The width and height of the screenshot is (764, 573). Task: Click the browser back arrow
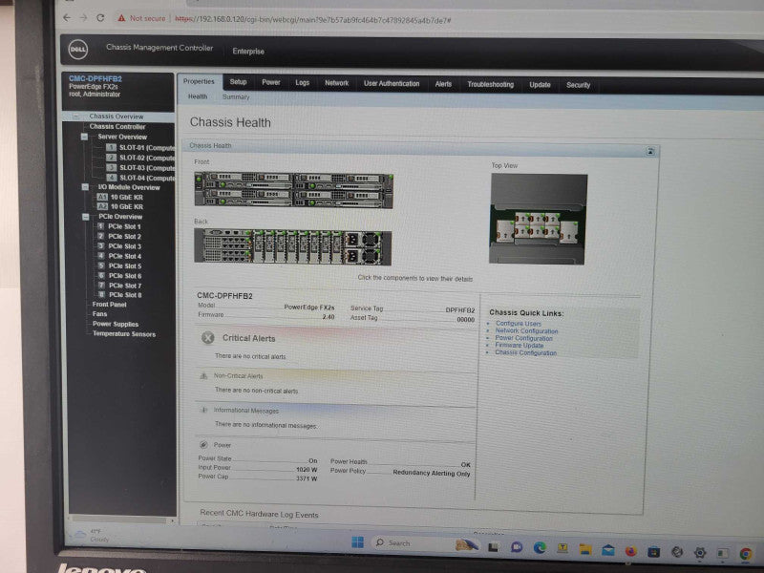click(x=67, y=18)
